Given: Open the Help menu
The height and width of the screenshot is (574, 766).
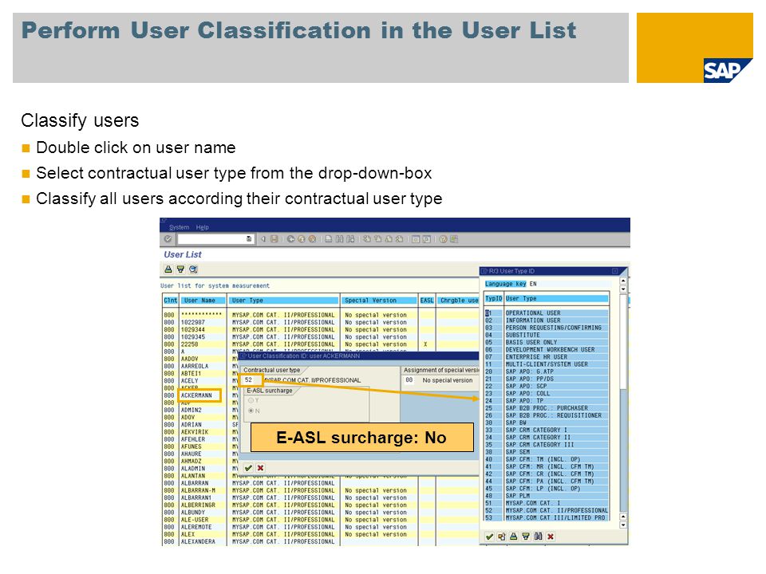Looking at the screenshot, I should [x=202, y=227].
